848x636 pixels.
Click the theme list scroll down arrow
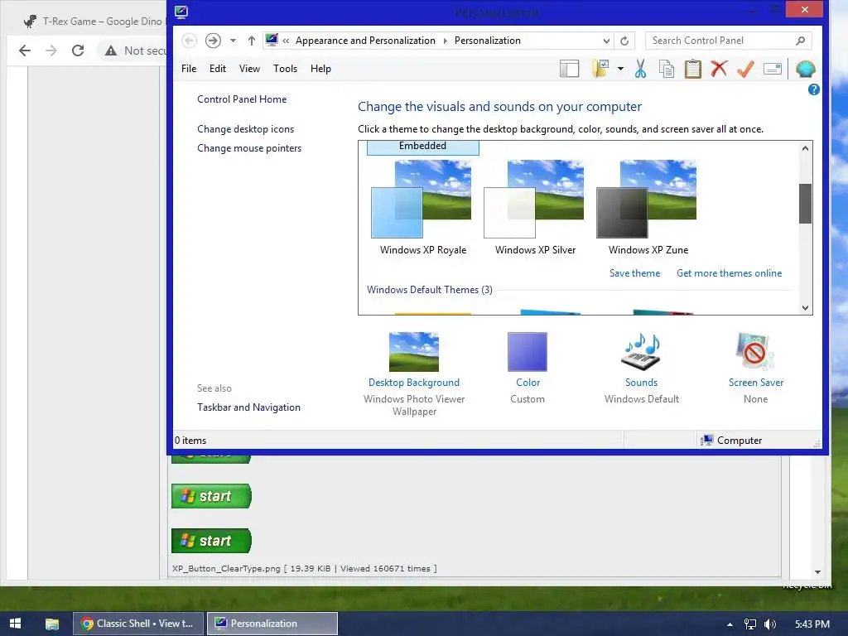click(x=805, y=308)
